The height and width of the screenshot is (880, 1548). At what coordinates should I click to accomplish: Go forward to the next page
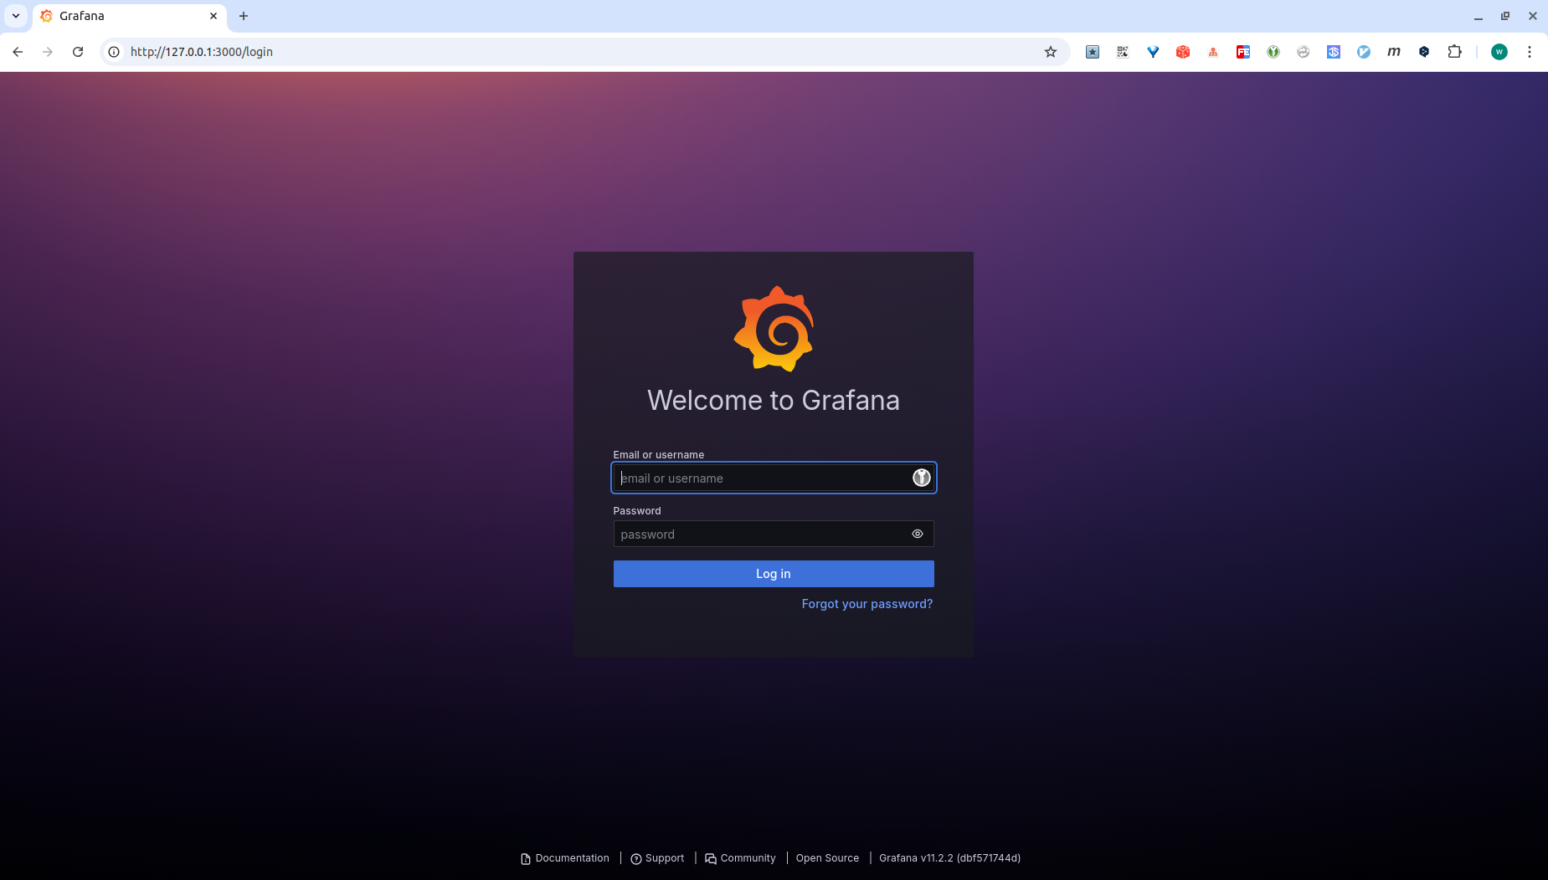[x=48, y=52]
